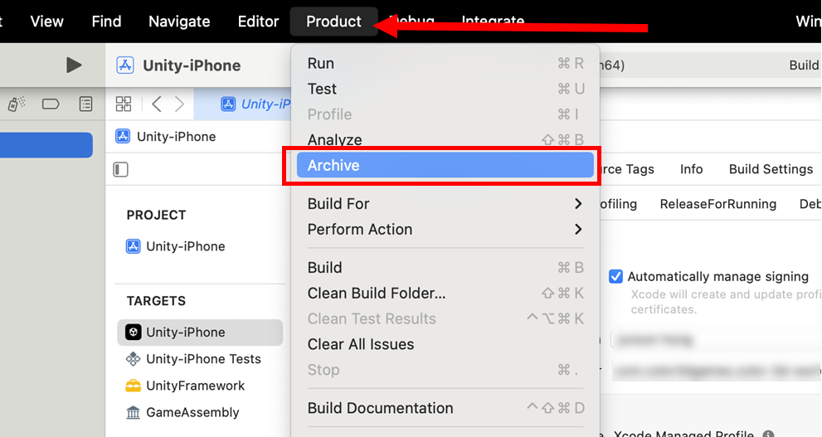Open the Editor menu

(259, 22)
